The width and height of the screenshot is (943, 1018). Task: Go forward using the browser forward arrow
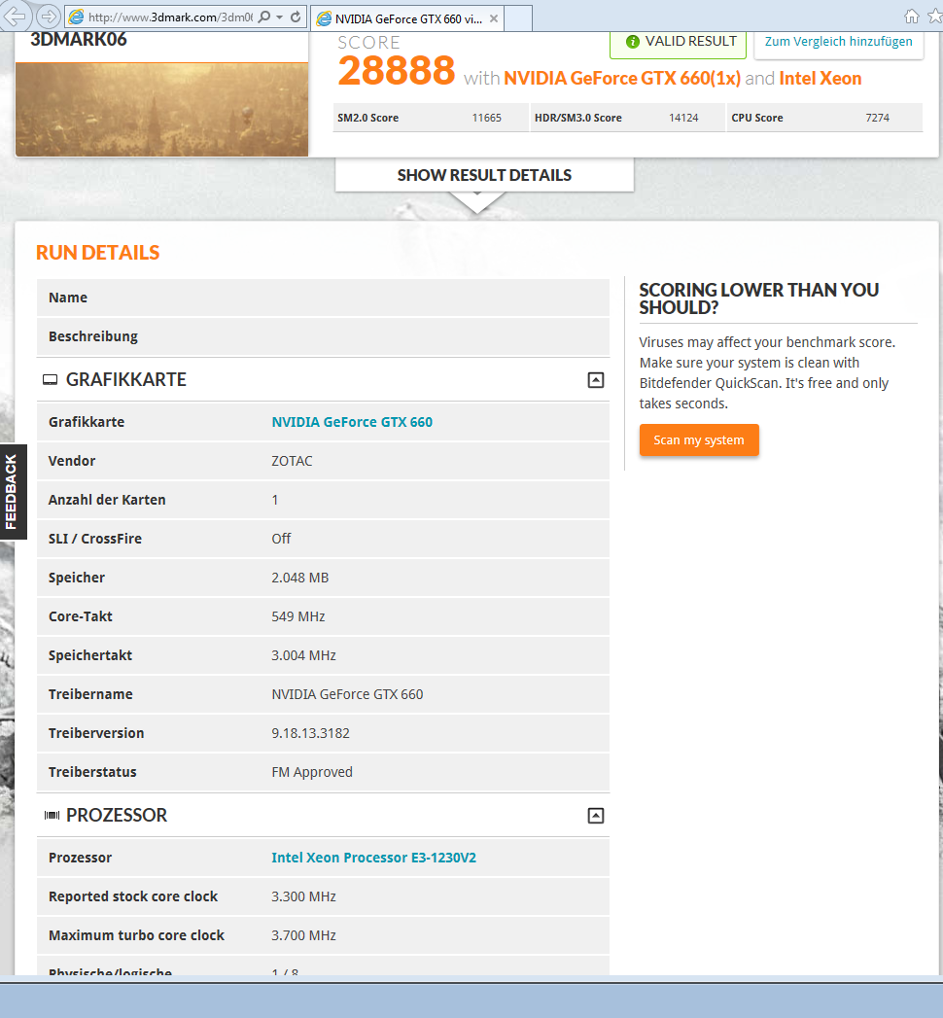point(48,17)
